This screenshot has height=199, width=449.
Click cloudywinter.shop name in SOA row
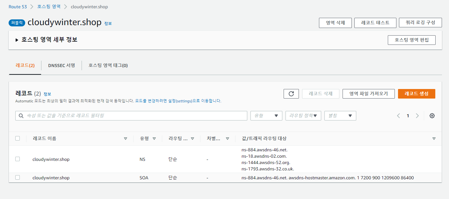click(51, 178)
